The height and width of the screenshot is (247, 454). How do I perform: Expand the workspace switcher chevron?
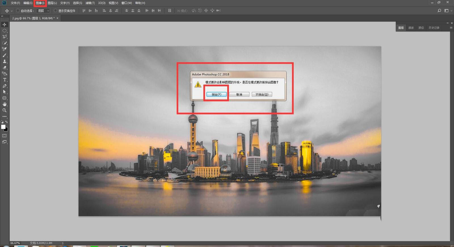coord(451,11)
